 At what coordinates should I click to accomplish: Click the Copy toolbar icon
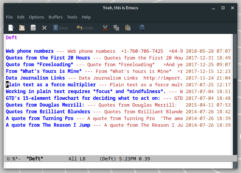tap(116, 28)
